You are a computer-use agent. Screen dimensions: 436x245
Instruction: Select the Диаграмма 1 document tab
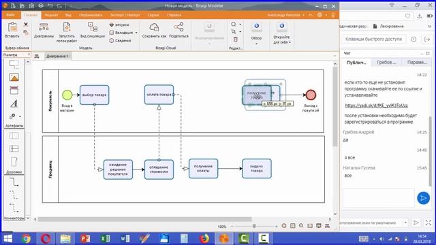tap(57, 56)
